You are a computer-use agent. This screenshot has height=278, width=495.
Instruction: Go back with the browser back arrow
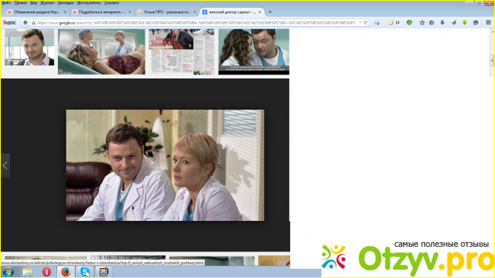click(25, 23)
